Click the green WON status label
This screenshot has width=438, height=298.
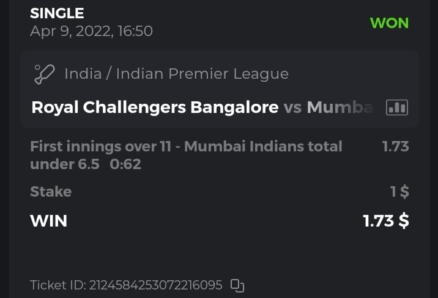(x=389, y=23)
